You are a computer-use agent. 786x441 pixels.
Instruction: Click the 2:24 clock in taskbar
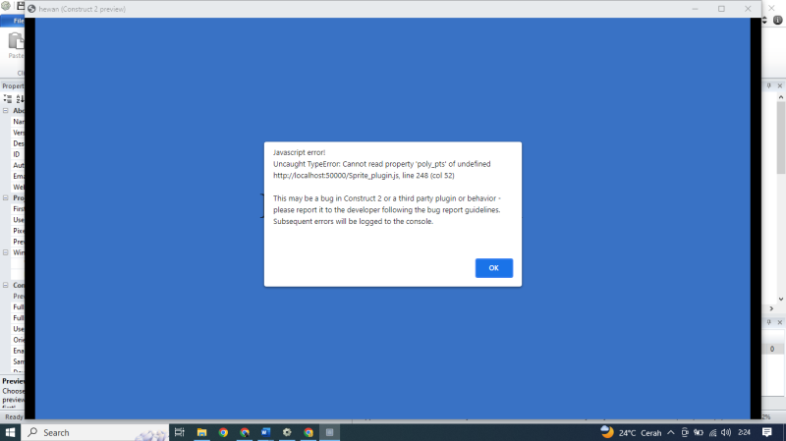(745, 432)
